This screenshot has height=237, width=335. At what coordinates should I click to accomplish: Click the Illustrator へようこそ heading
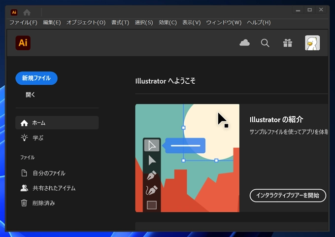(165, 81)
